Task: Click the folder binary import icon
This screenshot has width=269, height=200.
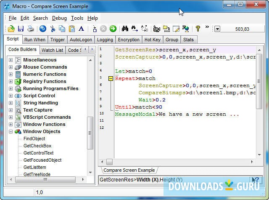Action: pyautogui.click(x=166, y=29)
